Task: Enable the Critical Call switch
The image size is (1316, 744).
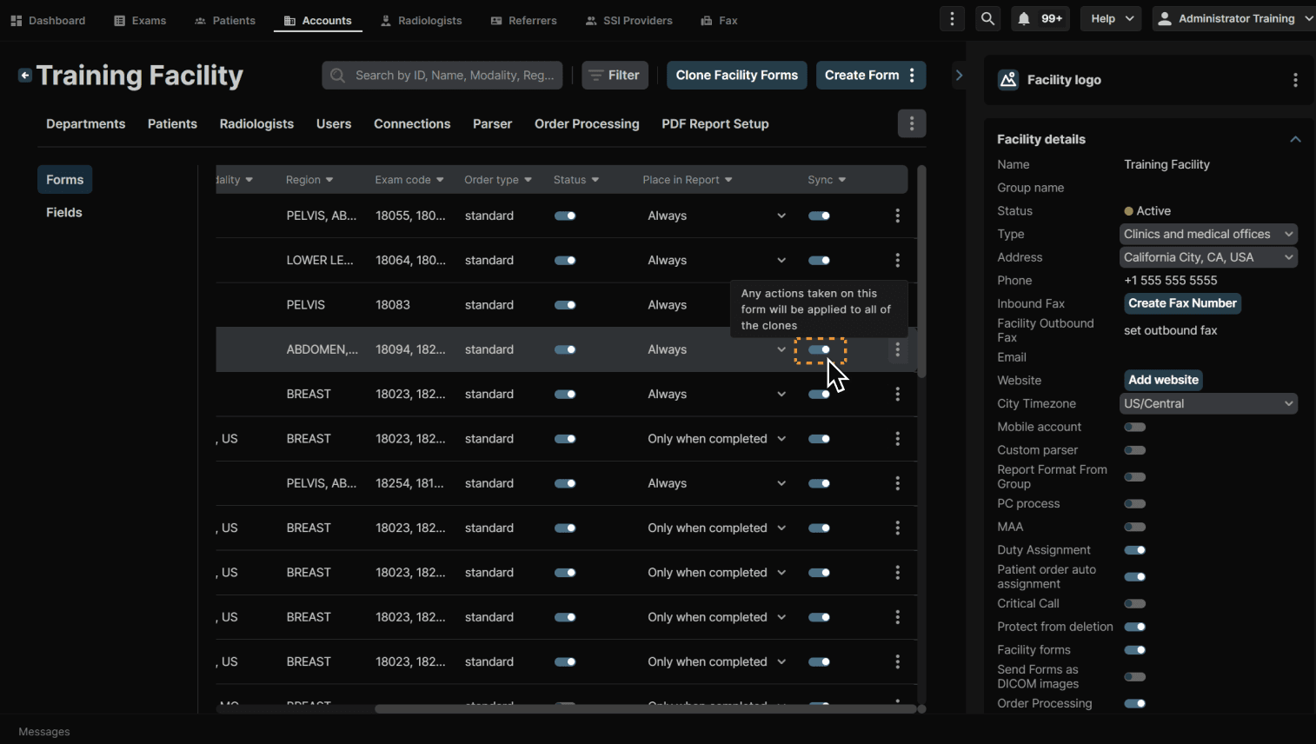Action: click(1134, 603)
